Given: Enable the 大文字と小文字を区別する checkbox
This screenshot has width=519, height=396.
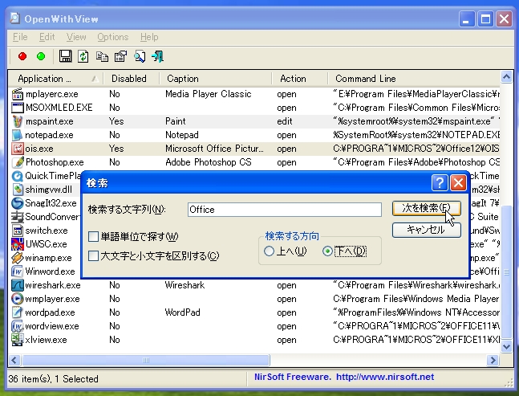Looking at the screenshot, I should pyautogui.click(x=93, y=255).
